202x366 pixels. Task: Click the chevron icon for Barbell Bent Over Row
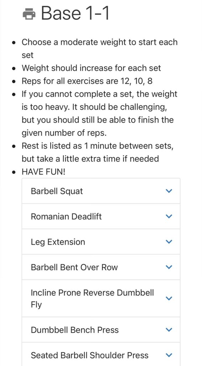pyautogui.click(x=169, y=267)
